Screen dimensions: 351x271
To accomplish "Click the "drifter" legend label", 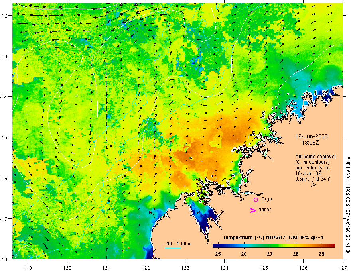I will pos(264,210).
